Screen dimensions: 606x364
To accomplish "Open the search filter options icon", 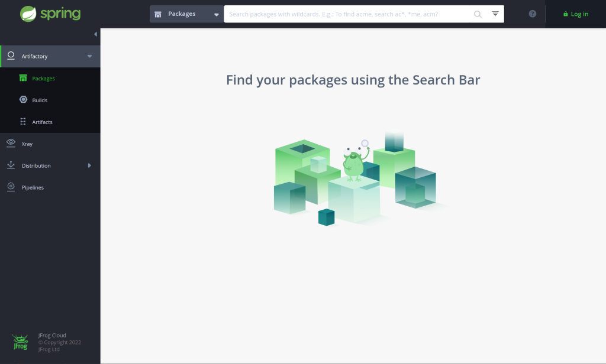I will coord(495,14).
